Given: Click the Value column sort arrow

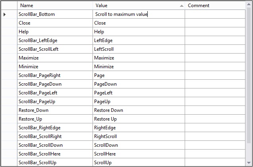Looking at the screenshot, I should (182, 6).
